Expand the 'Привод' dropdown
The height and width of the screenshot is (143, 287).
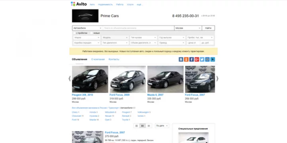coord(172,43)
